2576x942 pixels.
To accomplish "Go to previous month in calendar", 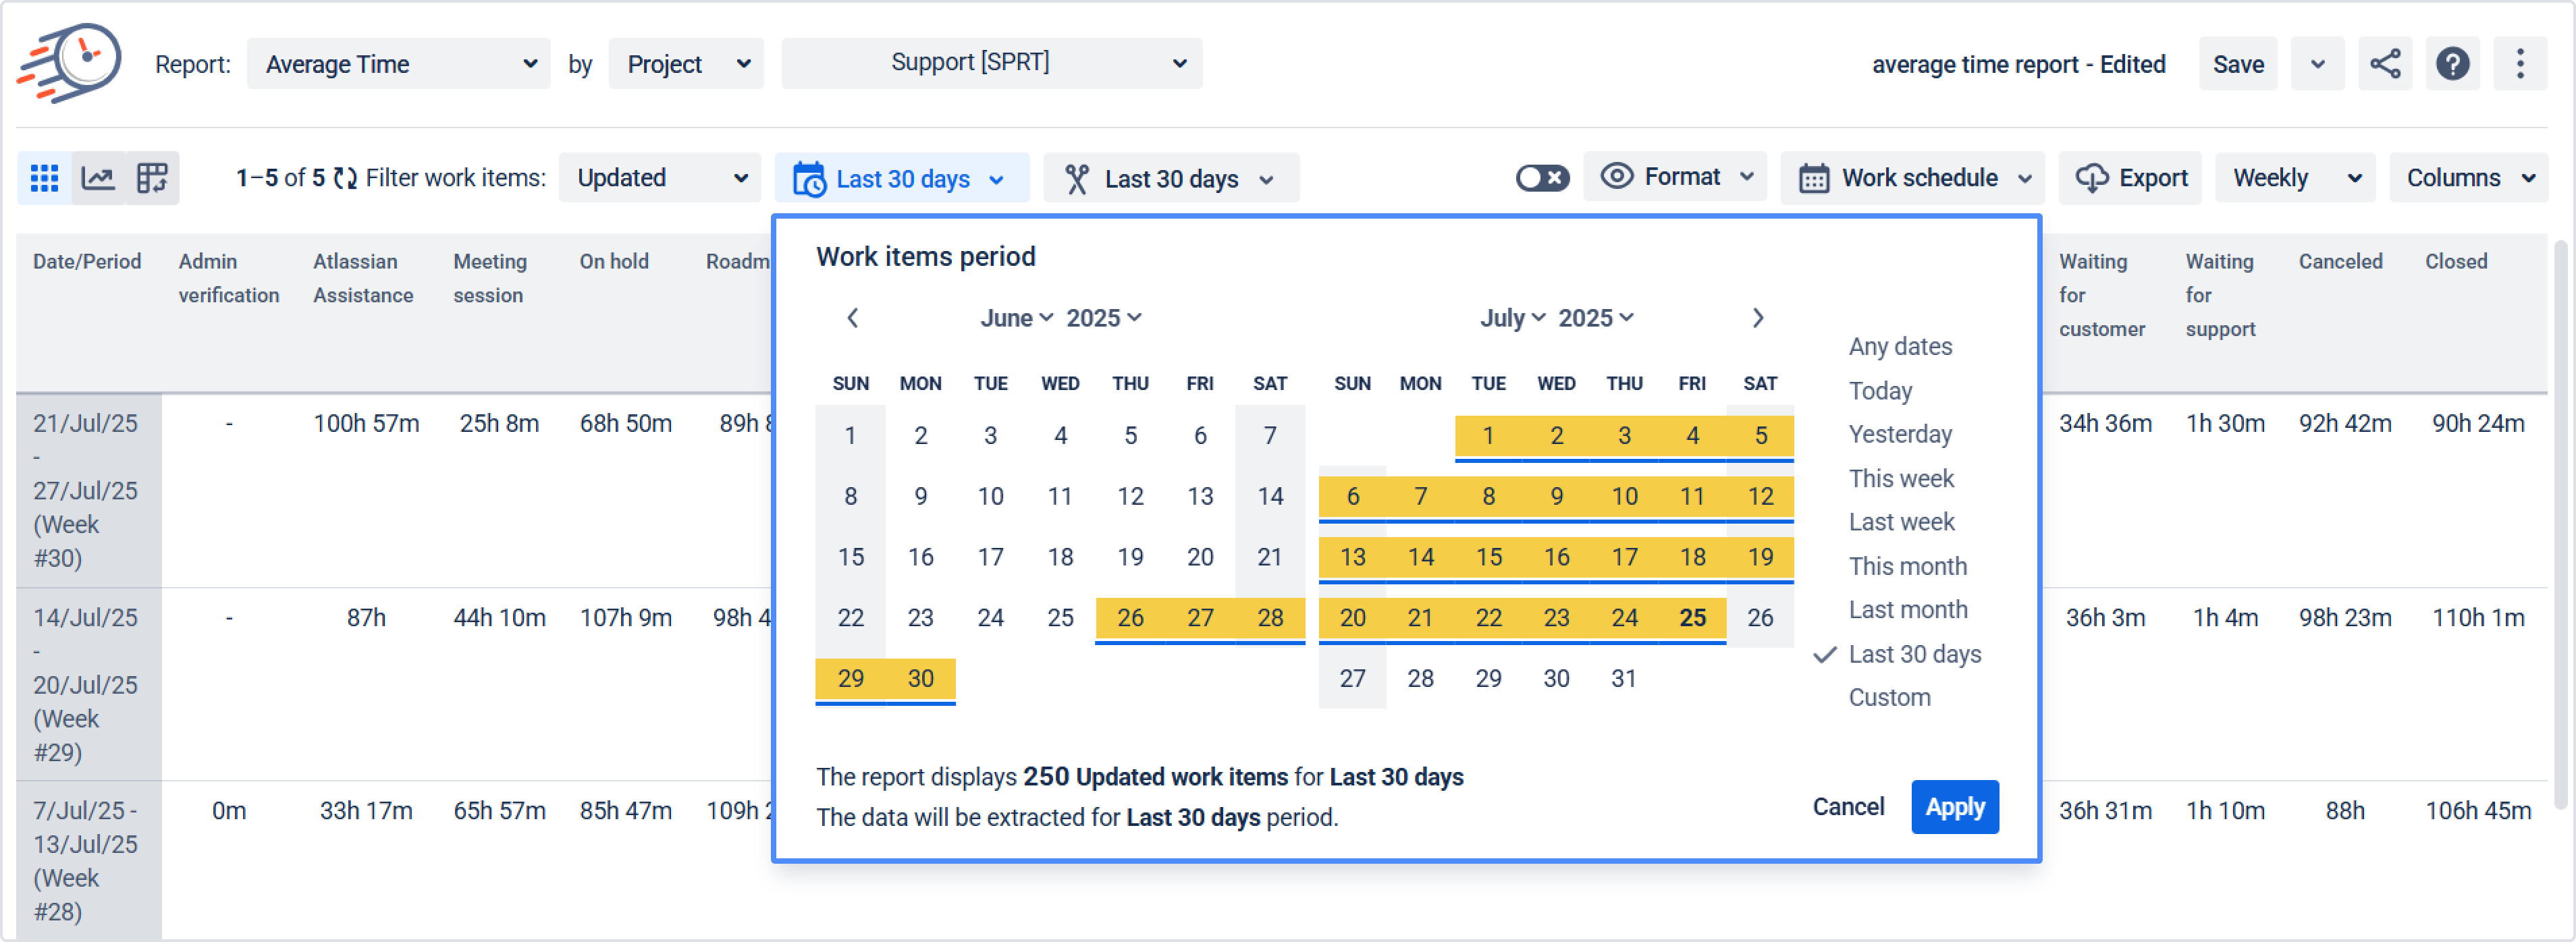I will tap(852, 318).
